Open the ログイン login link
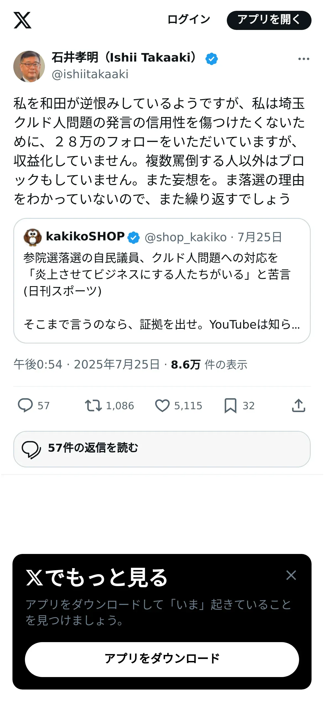 click(189, 20)
